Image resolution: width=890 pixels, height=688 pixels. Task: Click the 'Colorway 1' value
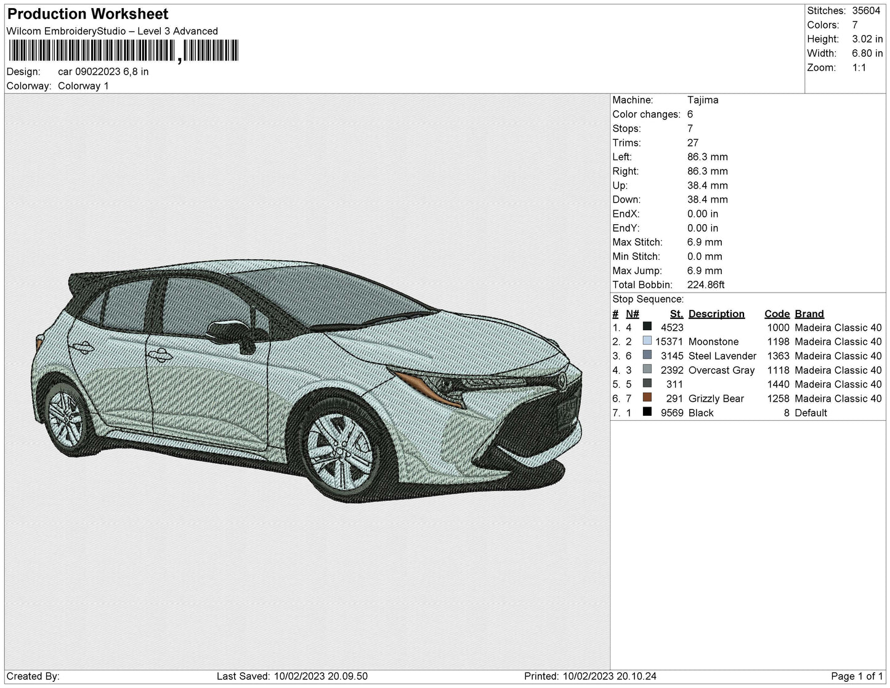[x=83, y=86]
